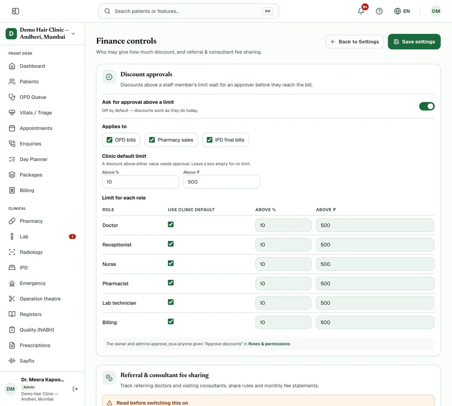The image size is (452, 406).
Task: Open Dashboard in sidebar
Action: point(42,66)
